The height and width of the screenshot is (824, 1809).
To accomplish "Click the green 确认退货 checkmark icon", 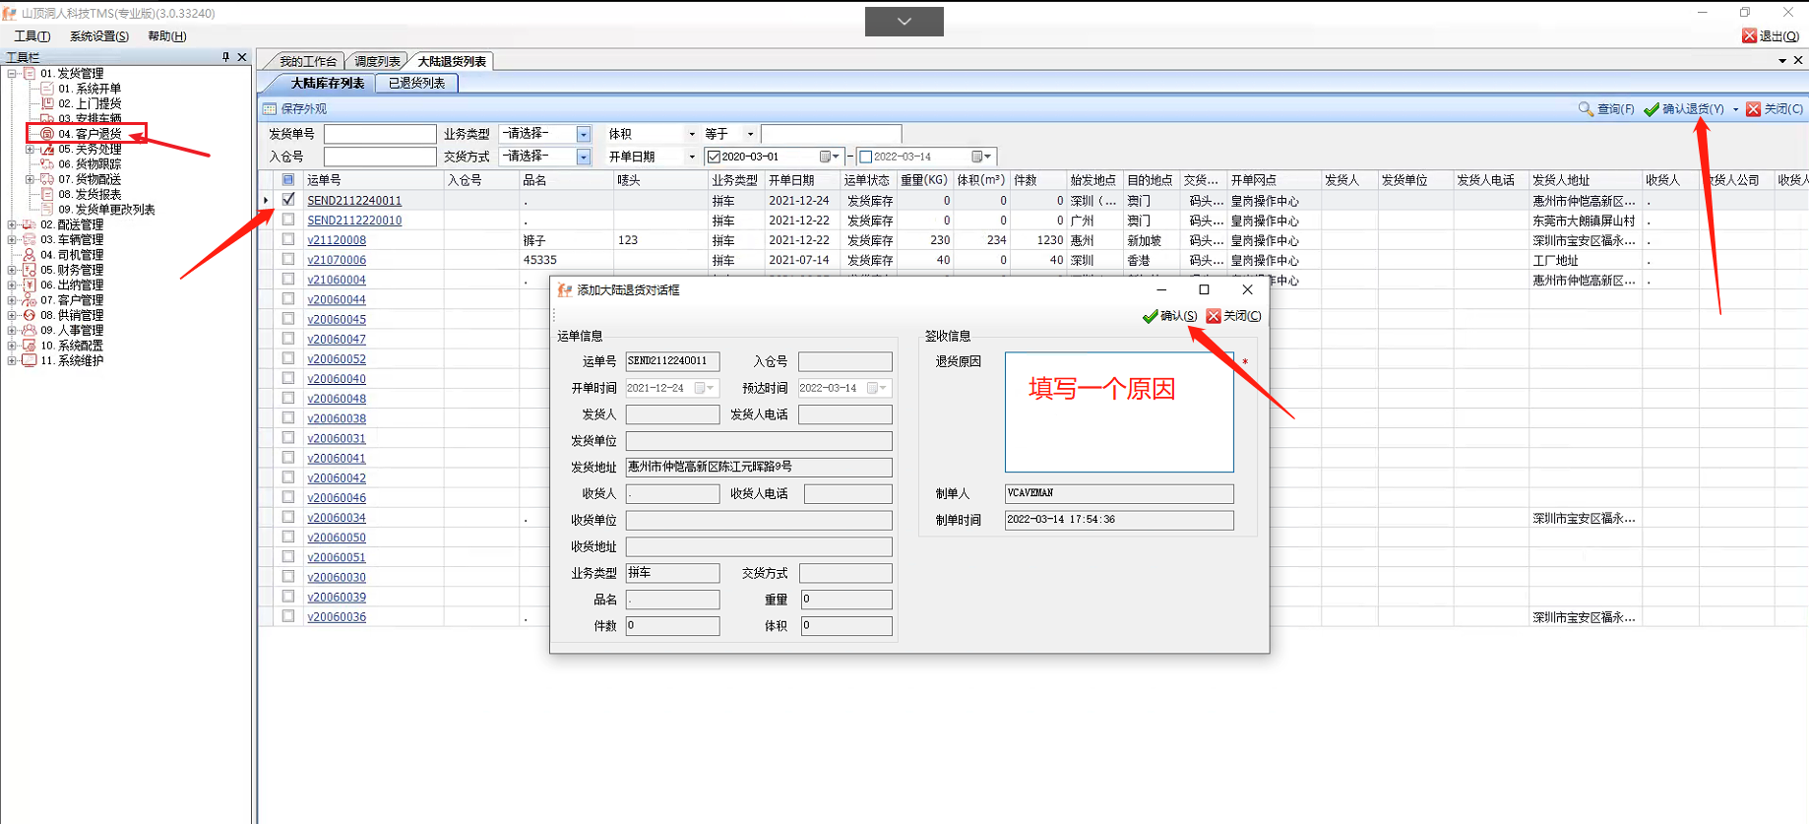I will coord(1652,109).
